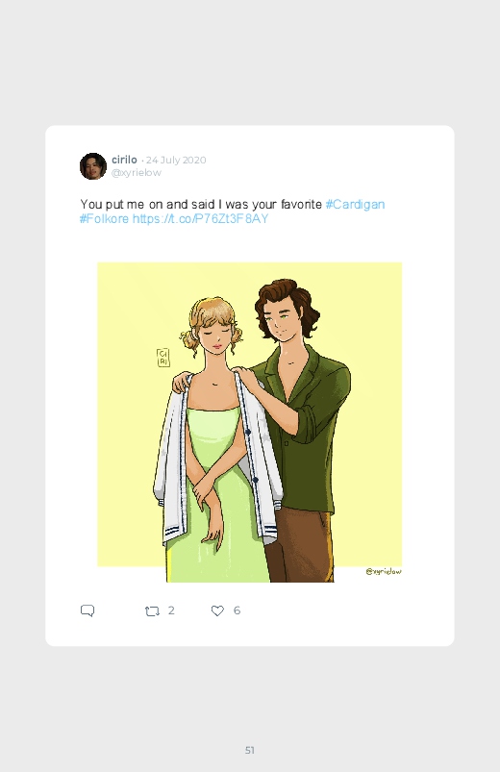Click the retweet count 2

point(171,610)
